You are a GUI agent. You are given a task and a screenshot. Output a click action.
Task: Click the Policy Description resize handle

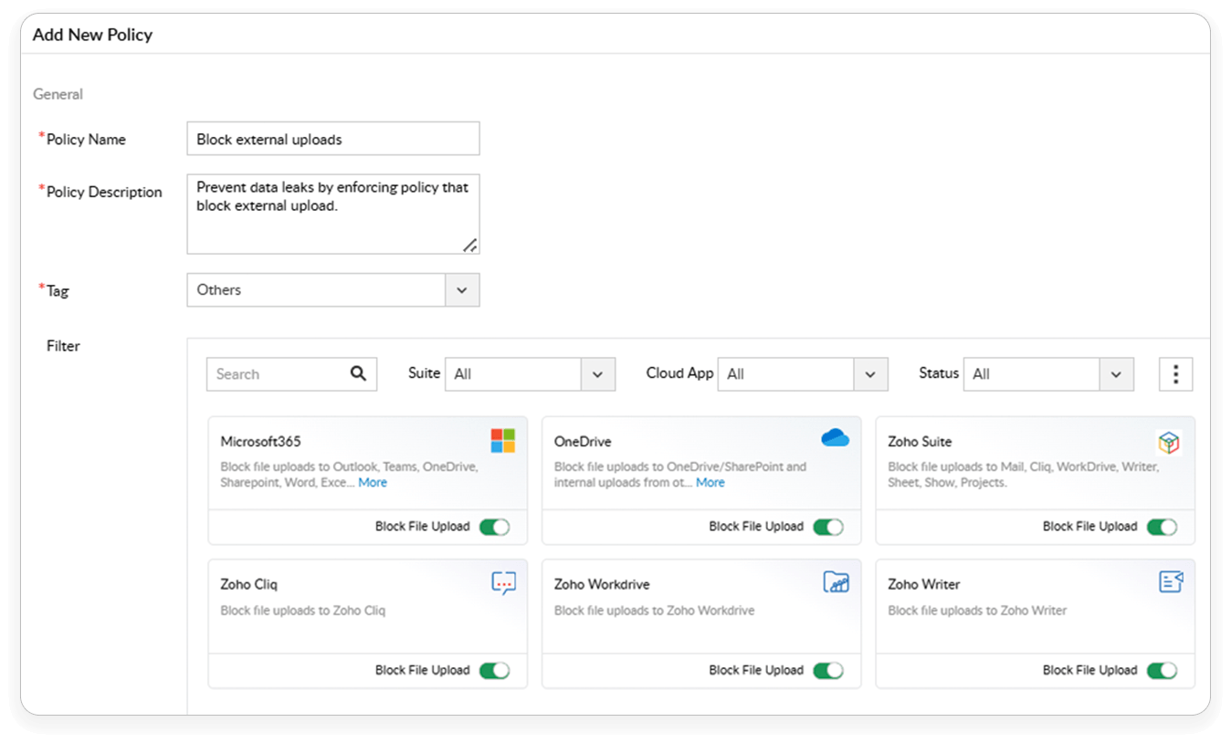[469, 245]
